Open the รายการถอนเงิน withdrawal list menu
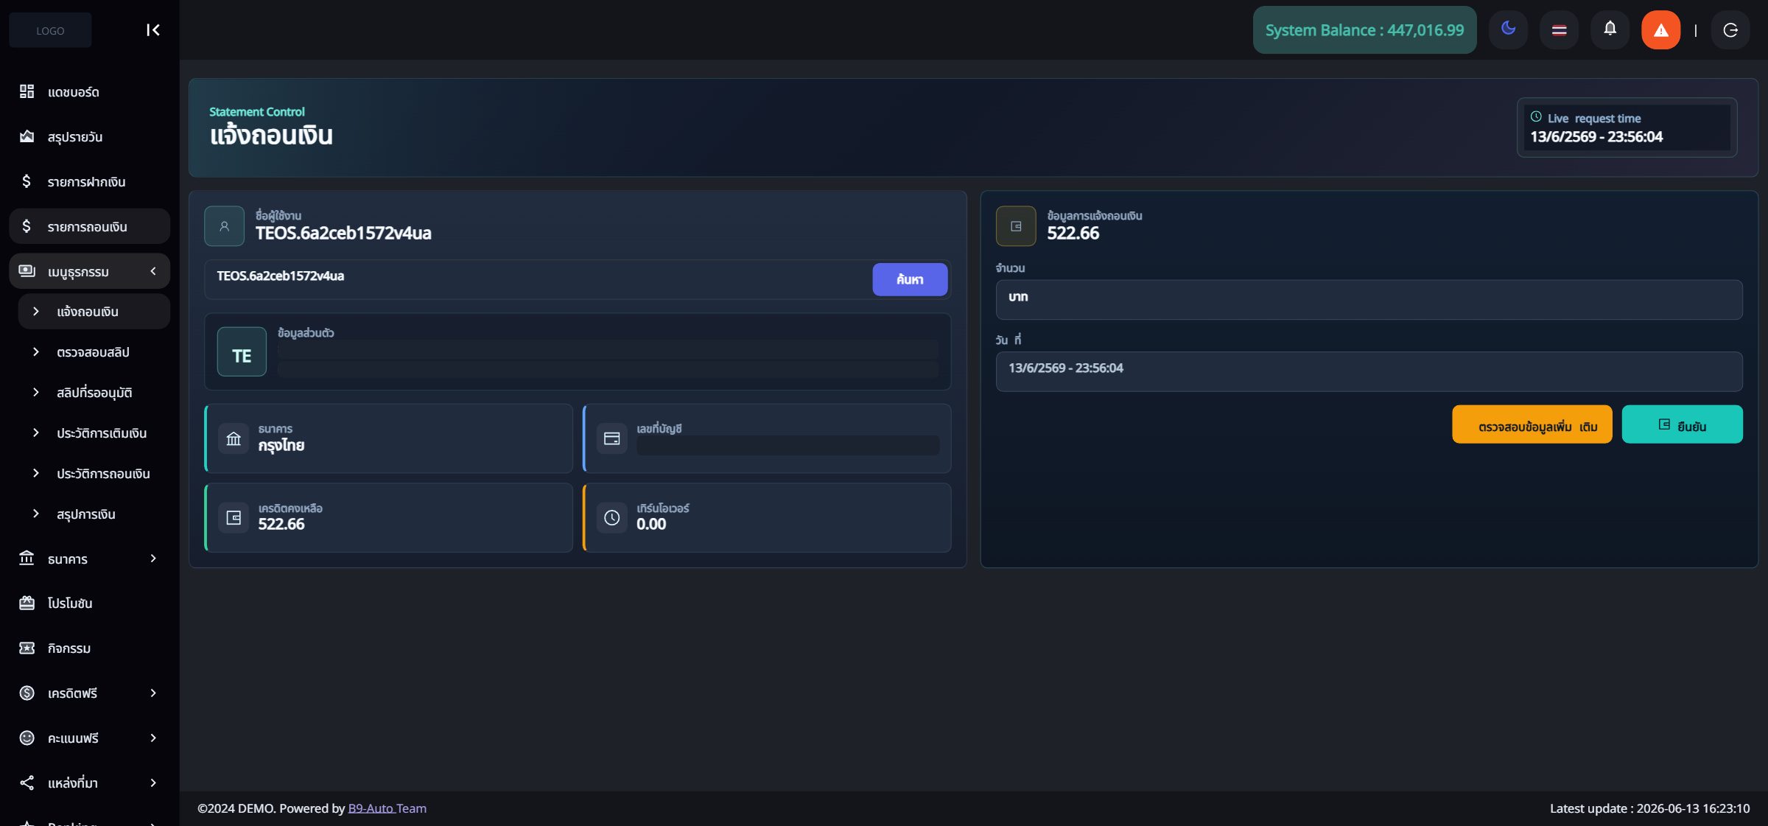The width and height of the screenshot is (1768, 826). (89, 226)
